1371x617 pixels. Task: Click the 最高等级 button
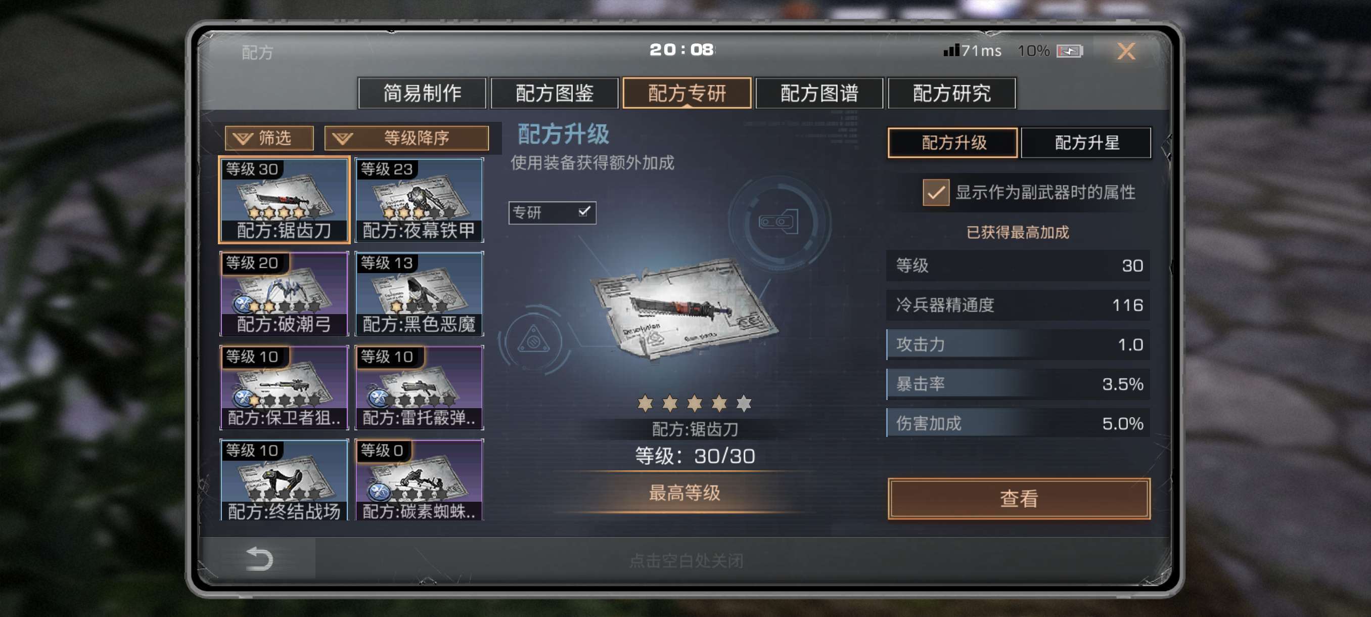(684, 493)
